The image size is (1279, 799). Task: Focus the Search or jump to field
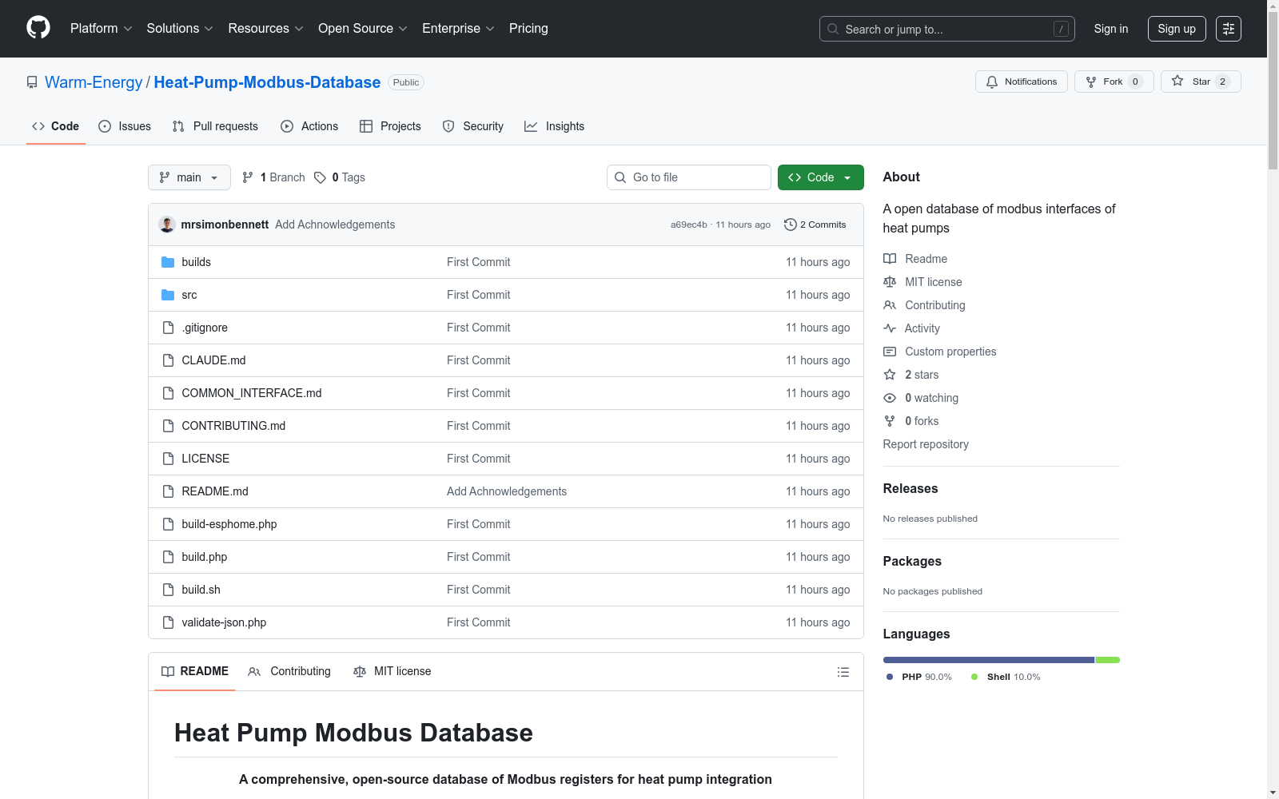tap(947, 29)
